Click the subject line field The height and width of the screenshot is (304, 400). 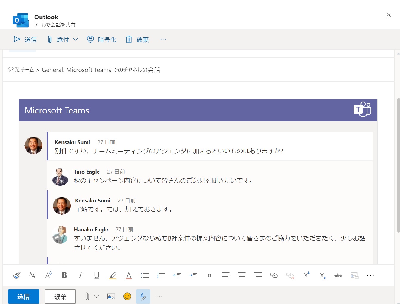pyautogui.click(x=198, y=70)
